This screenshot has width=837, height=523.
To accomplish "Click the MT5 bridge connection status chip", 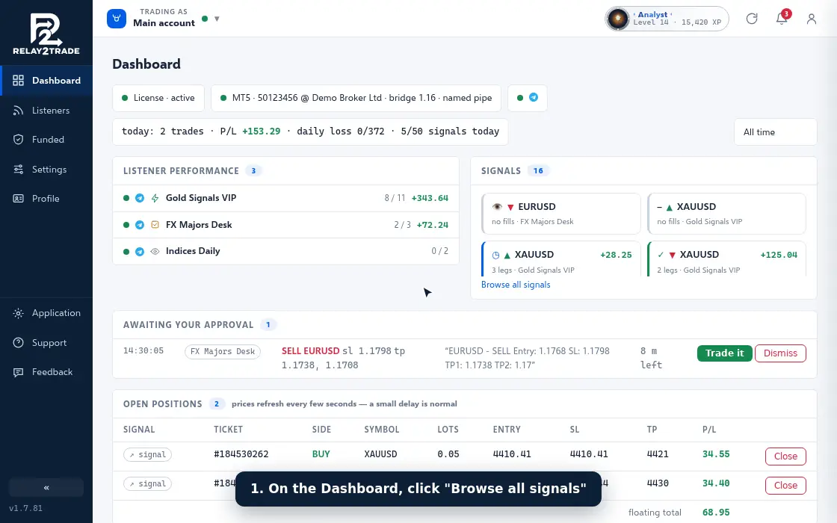I will tap(356, 98).
